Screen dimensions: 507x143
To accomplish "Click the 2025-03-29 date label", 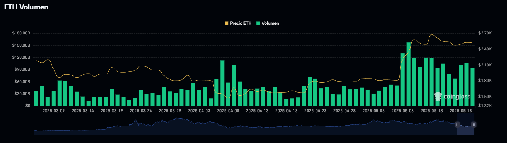I will [x=170, y=111].
